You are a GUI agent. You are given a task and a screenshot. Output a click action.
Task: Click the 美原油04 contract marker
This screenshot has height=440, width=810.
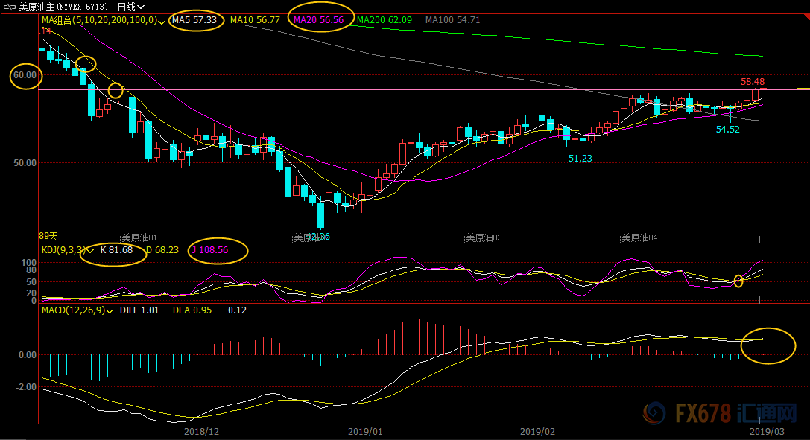tap(639, 238)
